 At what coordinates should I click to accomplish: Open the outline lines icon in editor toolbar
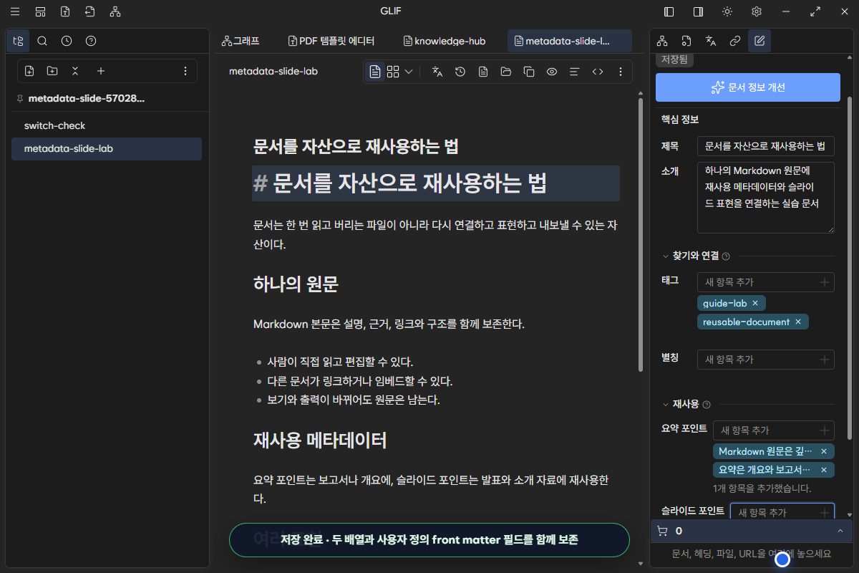(574, 72)
